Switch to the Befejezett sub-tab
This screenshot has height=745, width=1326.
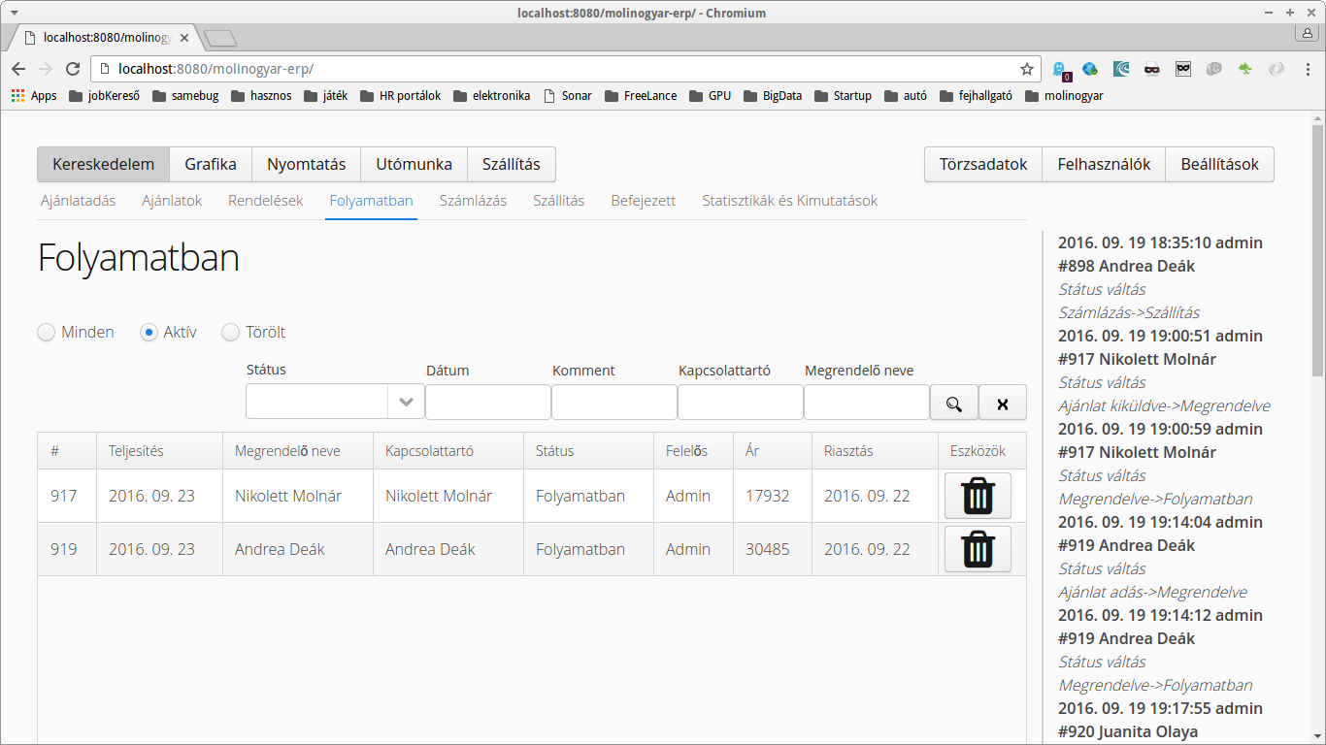click(x=644, y=201)
